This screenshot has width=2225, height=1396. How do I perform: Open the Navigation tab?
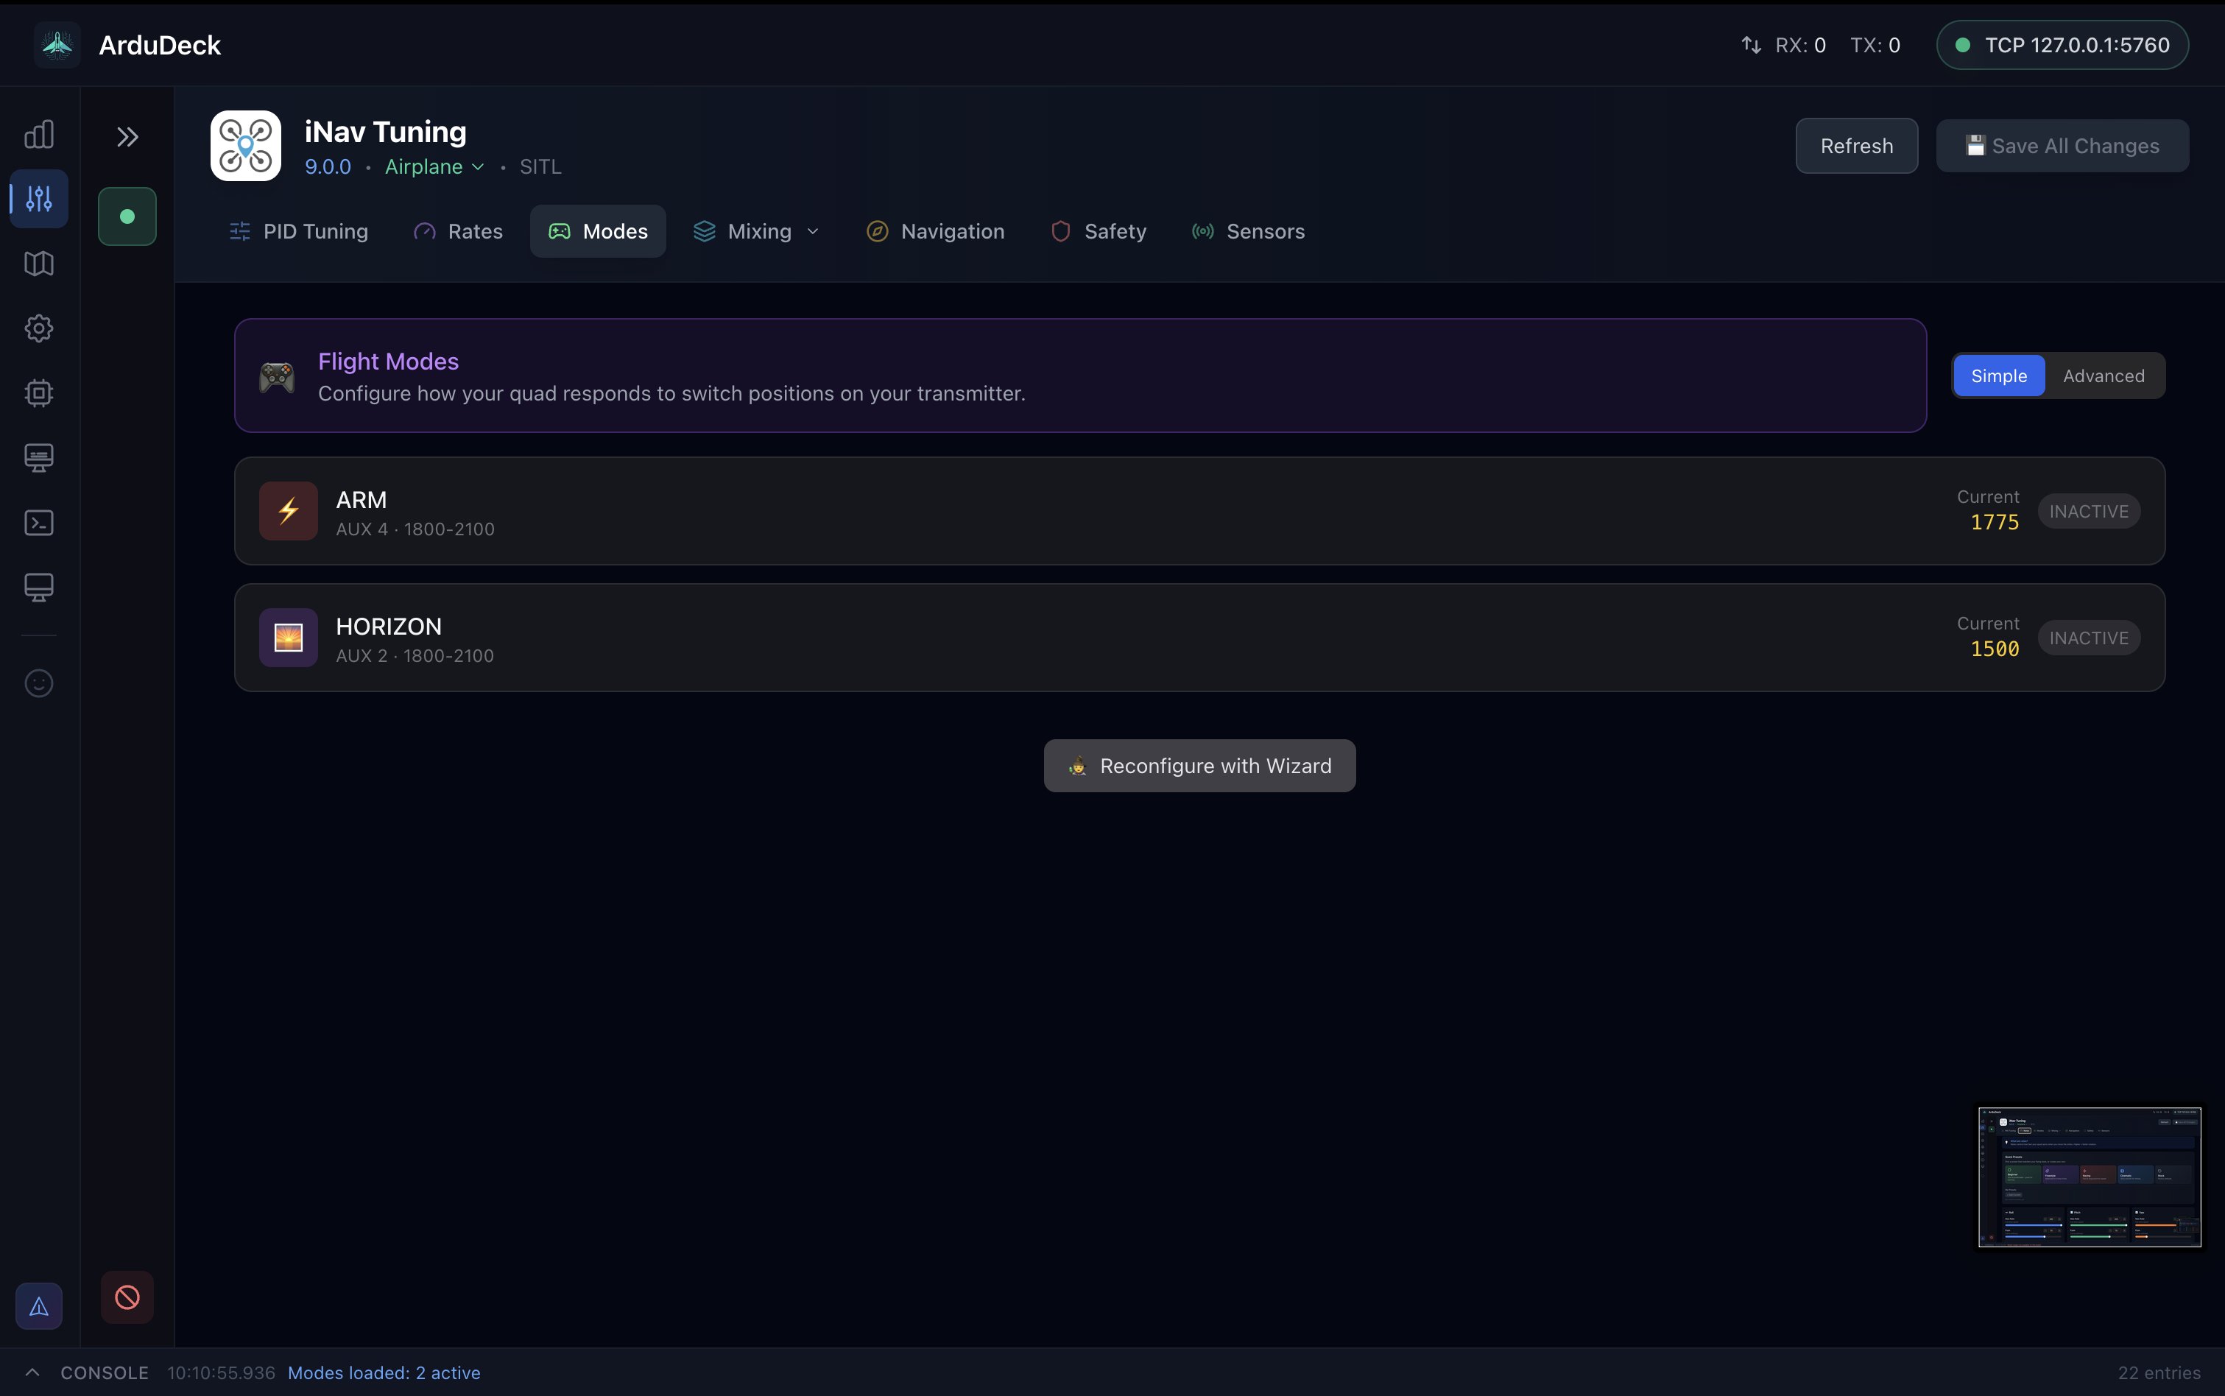(936, 232)
